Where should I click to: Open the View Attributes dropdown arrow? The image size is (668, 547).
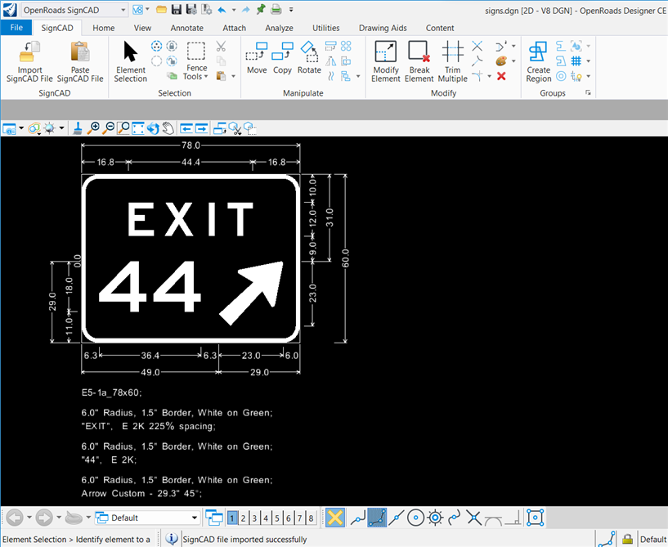(x=21, y=128)
